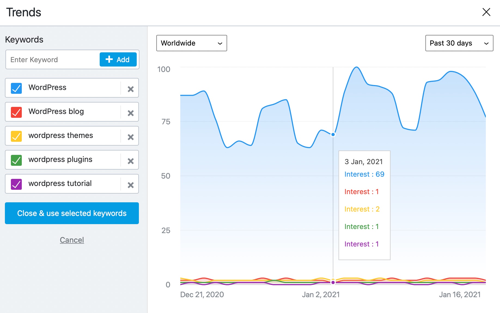
Task: Remove the "wordpress themes" keyword via its X icon
Action: [x=130, y=137]
